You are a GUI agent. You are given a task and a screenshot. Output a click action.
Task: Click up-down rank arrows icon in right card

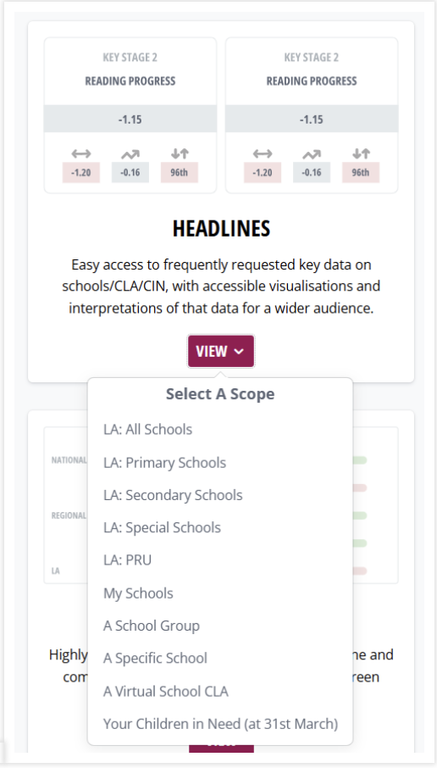click(x=361, y=153)
